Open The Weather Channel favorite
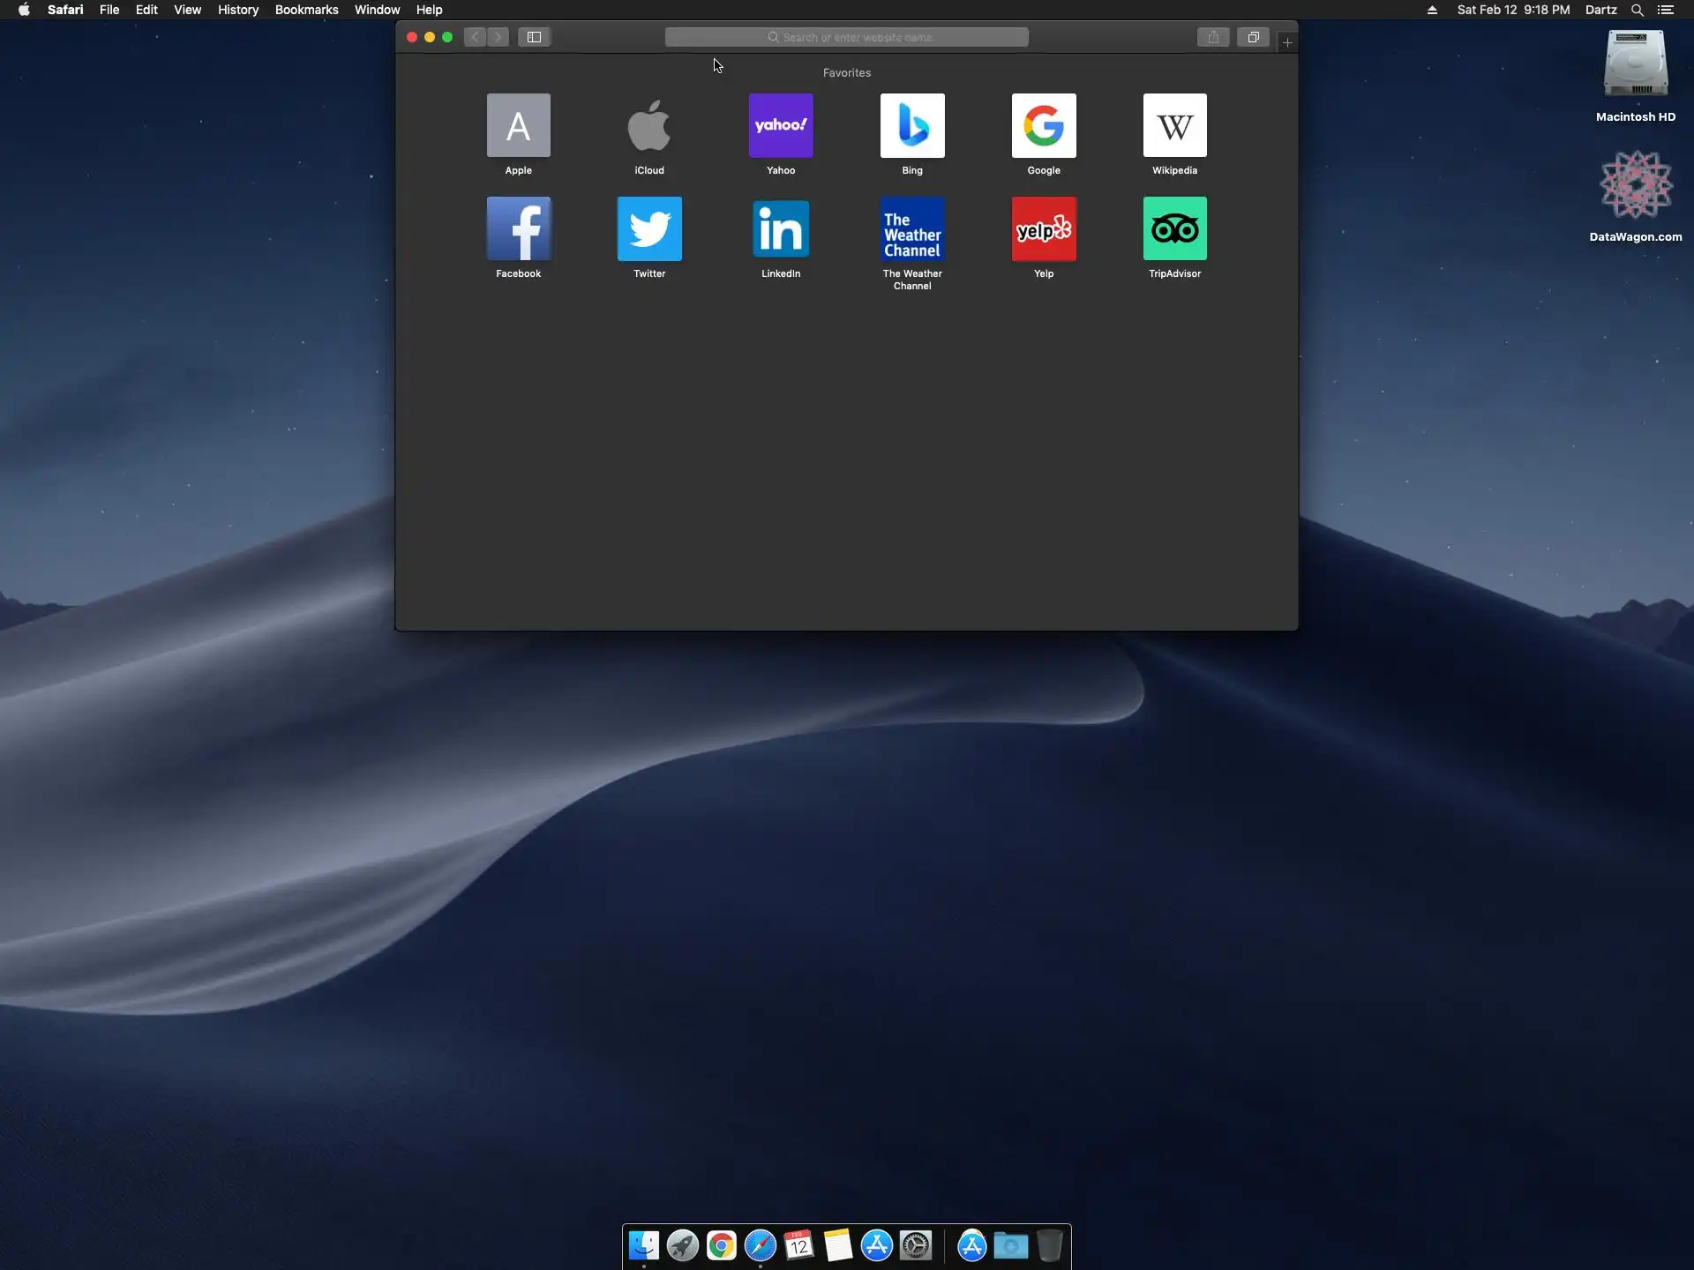The image size is (1694, 1270). (912, 229)
